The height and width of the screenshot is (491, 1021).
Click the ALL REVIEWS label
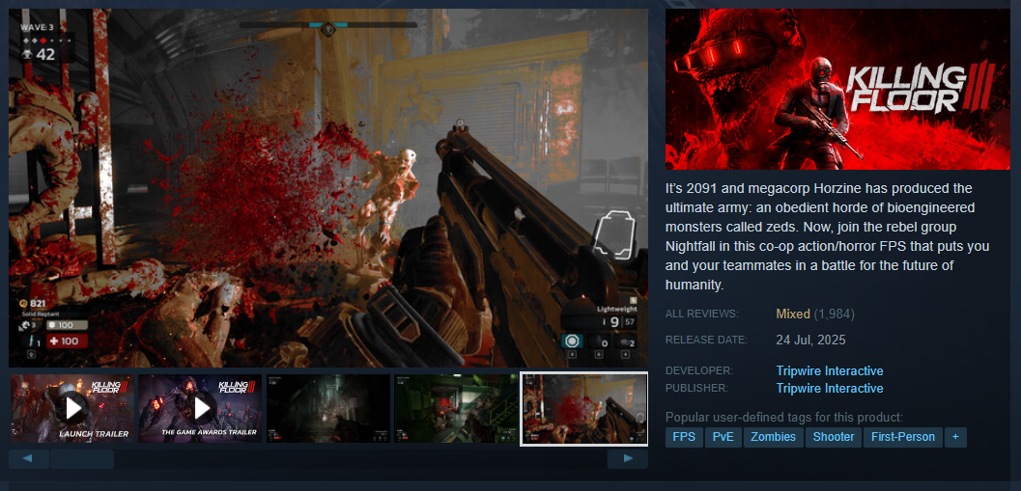click(x=702, y=314)
